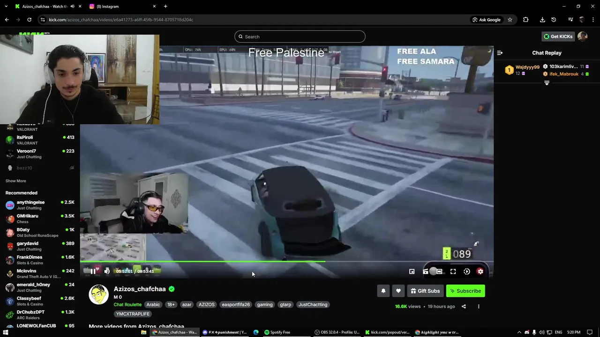Follow the channel with the heart button

[398, 291]
